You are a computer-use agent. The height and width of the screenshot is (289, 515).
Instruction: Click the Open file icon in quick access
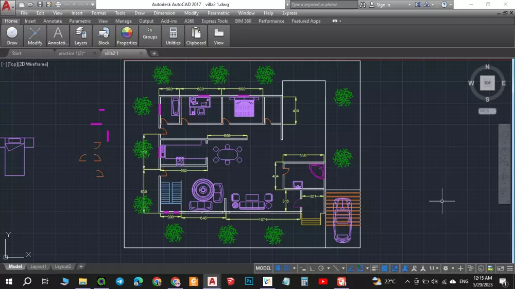click(30, 4)
